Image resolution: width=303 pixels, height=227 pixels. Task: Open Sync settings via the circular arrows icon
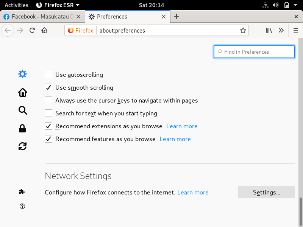22,146
